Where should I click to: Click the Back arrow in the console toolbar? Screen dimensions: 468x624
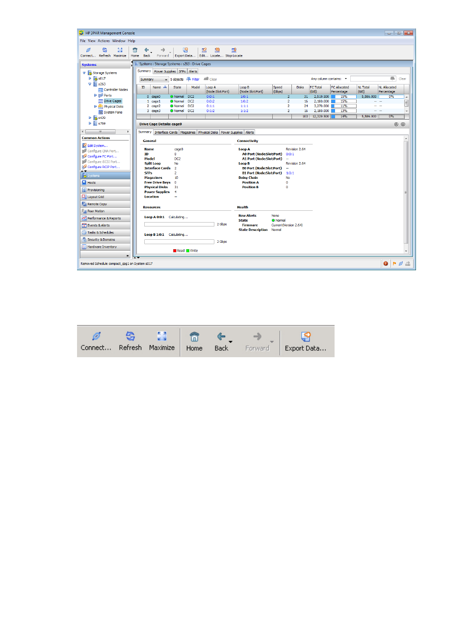(x=147, y=50)
